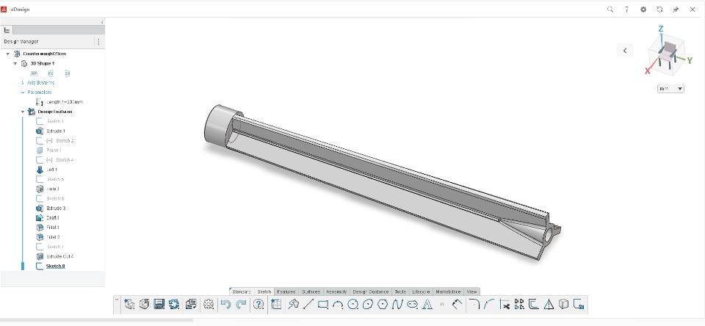Collapse the 3D Shape 1 node

pos(15,63)
